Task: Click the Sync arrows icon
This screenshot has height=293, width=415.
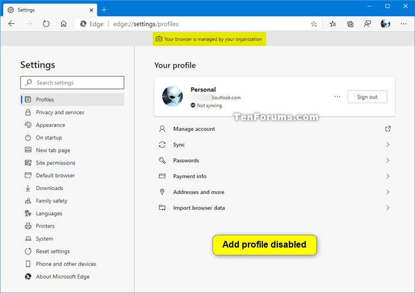Action: coord(162,145)
